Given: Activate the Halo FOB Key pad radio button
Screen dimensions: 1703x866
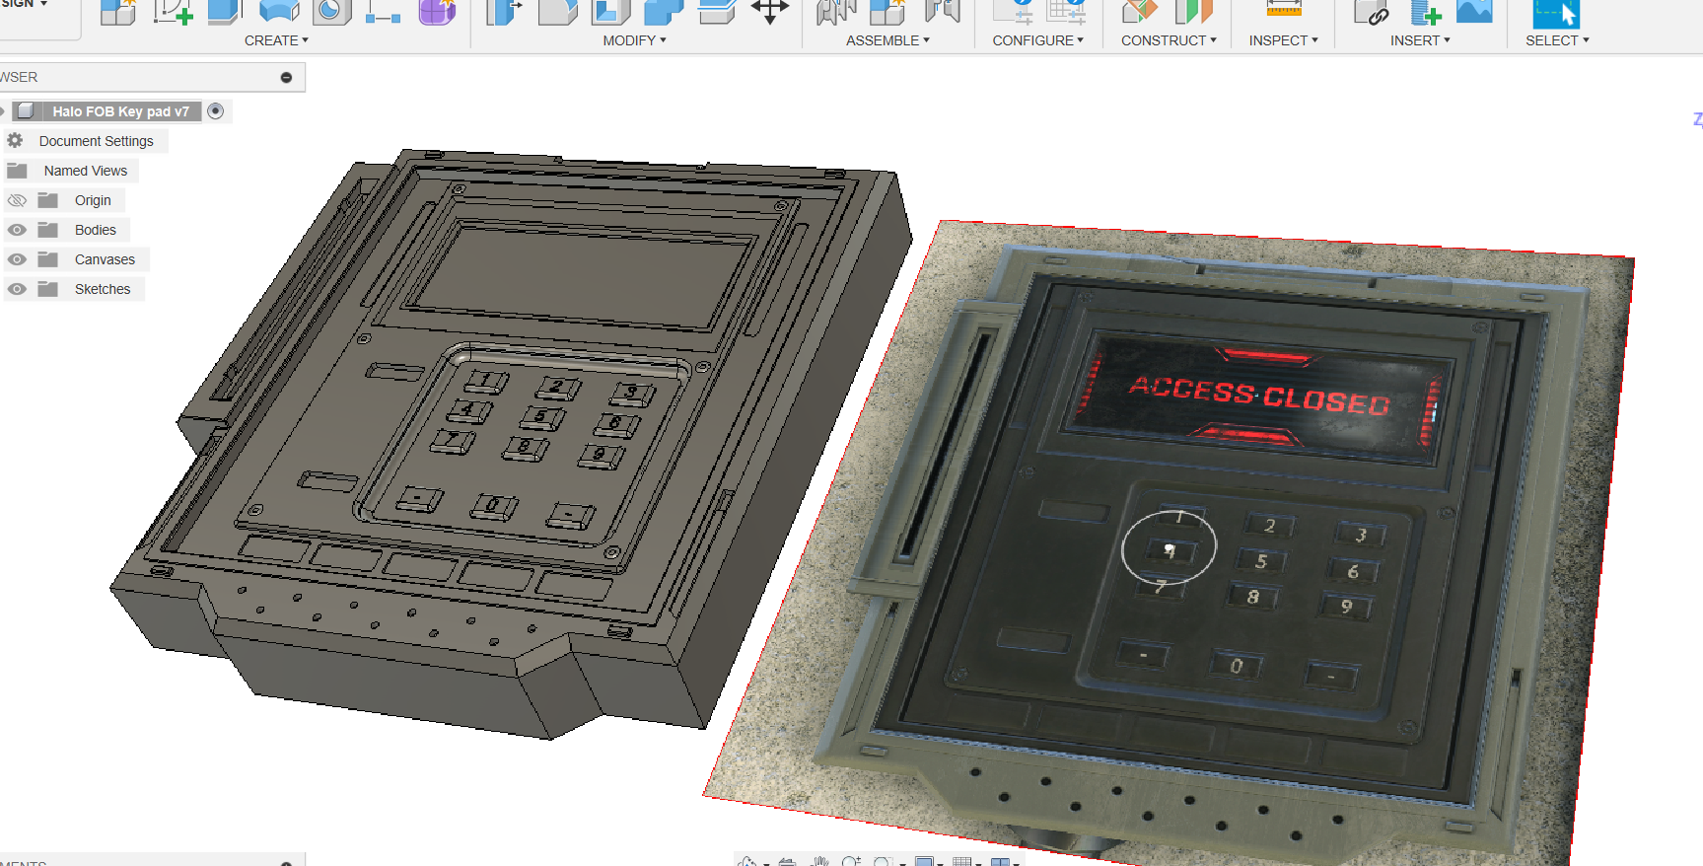Looking at the screenshot, I should coord(216,111).
